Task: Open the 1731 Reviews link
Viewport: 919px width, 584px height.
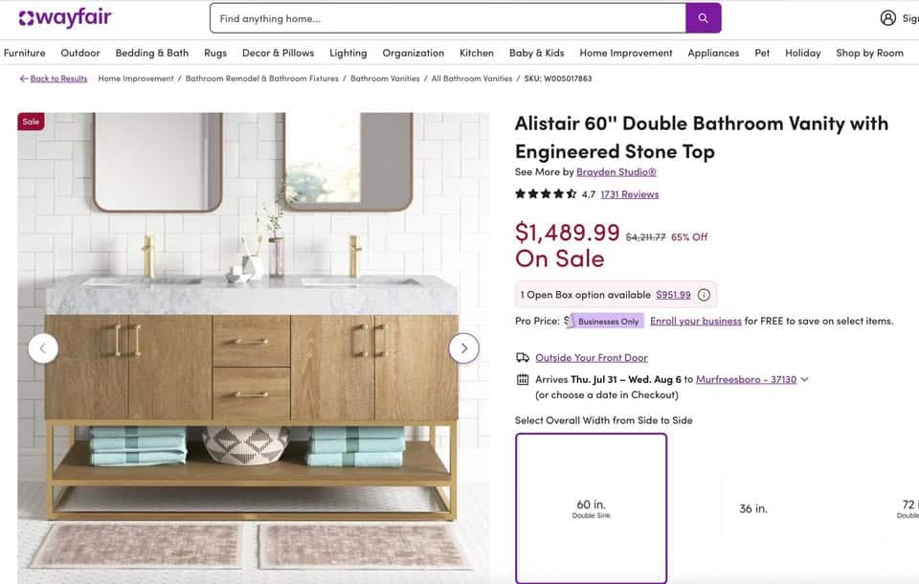Action: click(x=630, y=194)
